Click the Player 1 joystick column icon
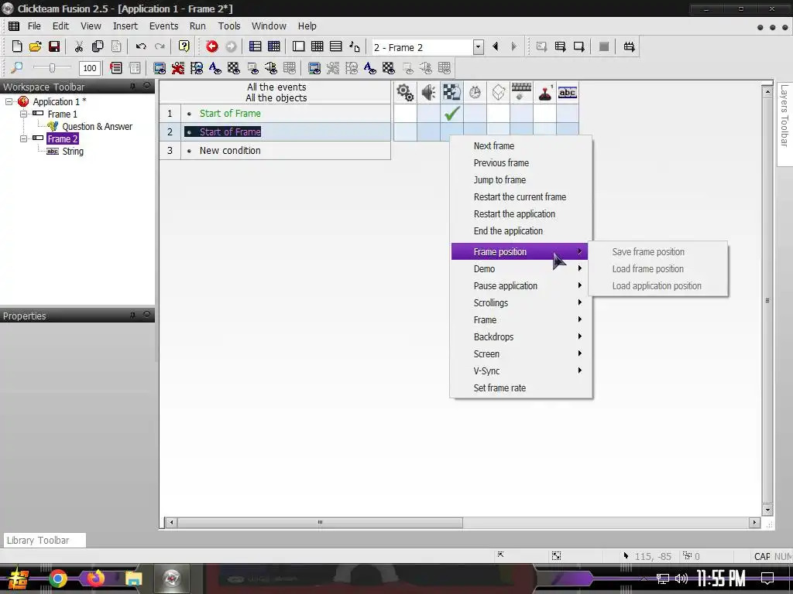 544,93
